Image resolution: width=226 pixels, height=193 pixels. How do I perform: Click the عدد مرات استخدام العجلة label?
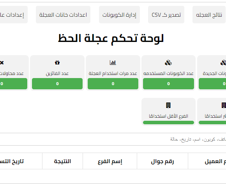(x=113, y=73)
